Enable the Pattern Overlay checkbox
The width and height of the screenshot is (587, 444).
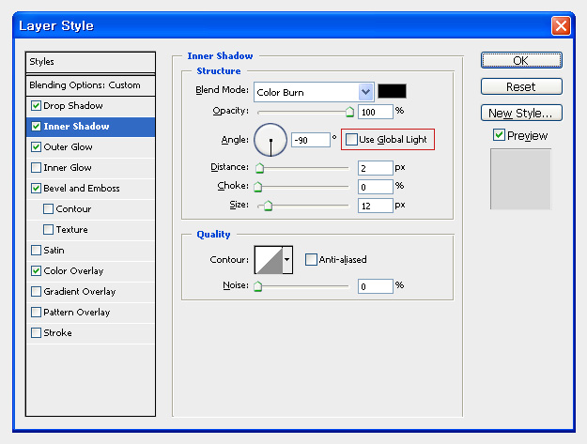click(x=36, y=312)
